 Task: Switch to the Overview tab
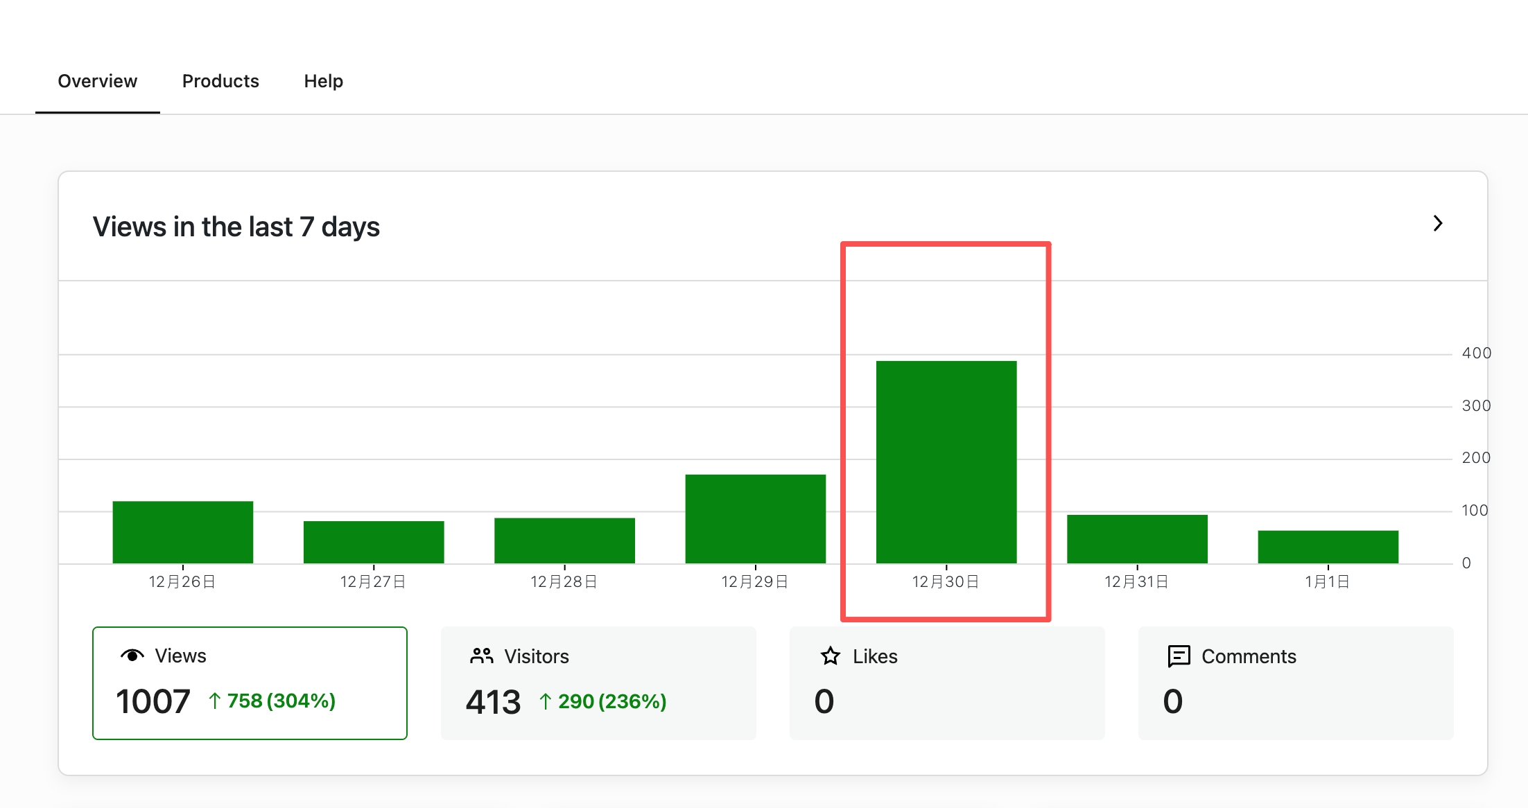pyautogui.click(x=97, y=81)
